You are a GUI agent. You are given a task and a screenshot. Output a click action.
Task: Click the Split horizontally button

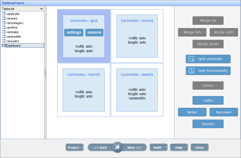208,71
